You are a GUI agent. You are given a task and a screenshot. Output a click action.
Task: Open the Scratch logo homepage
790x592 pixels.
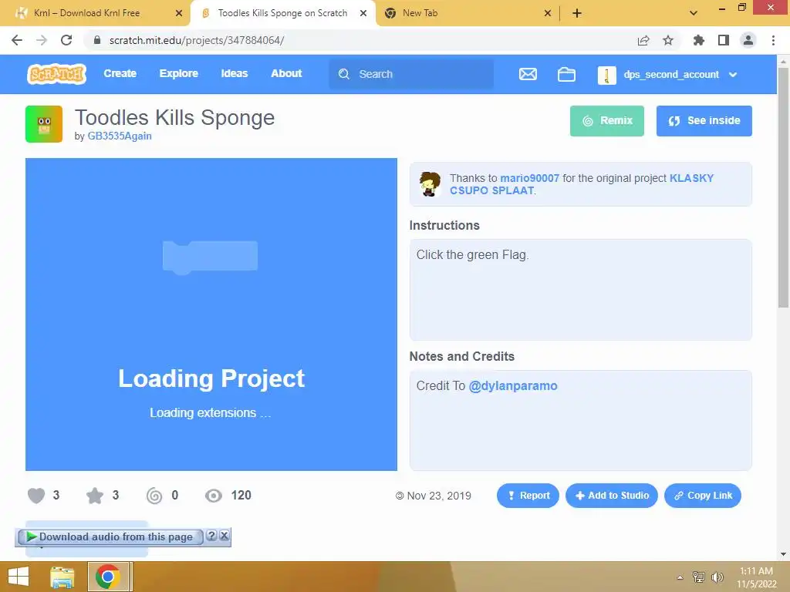(56, 74)
